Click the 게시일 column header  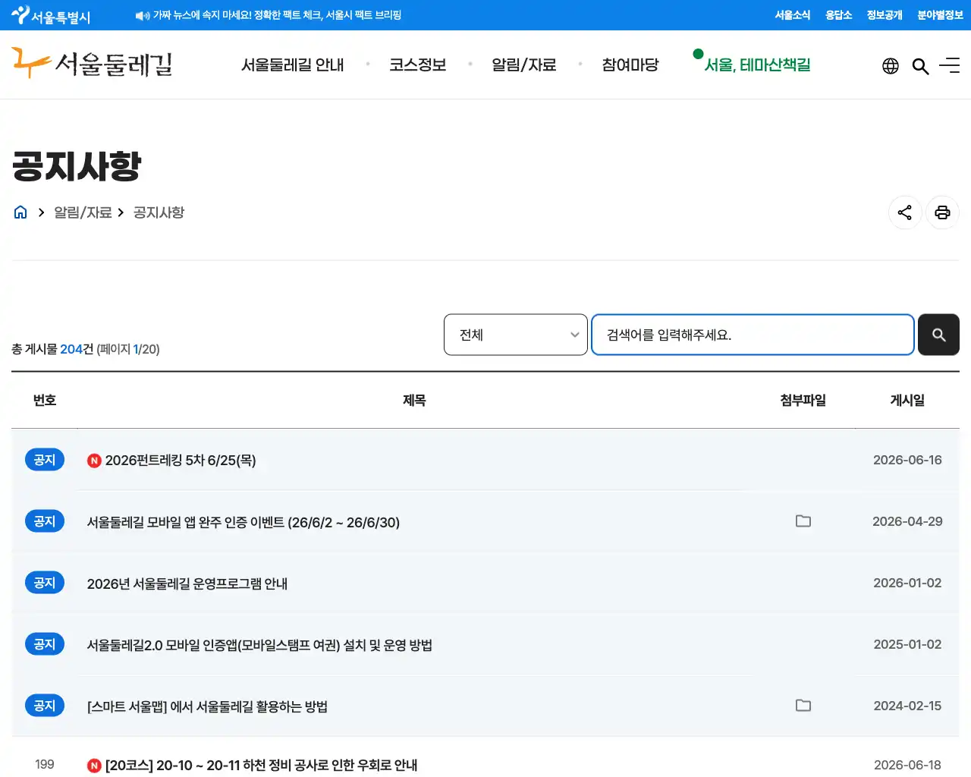click(x=907, y=400)
